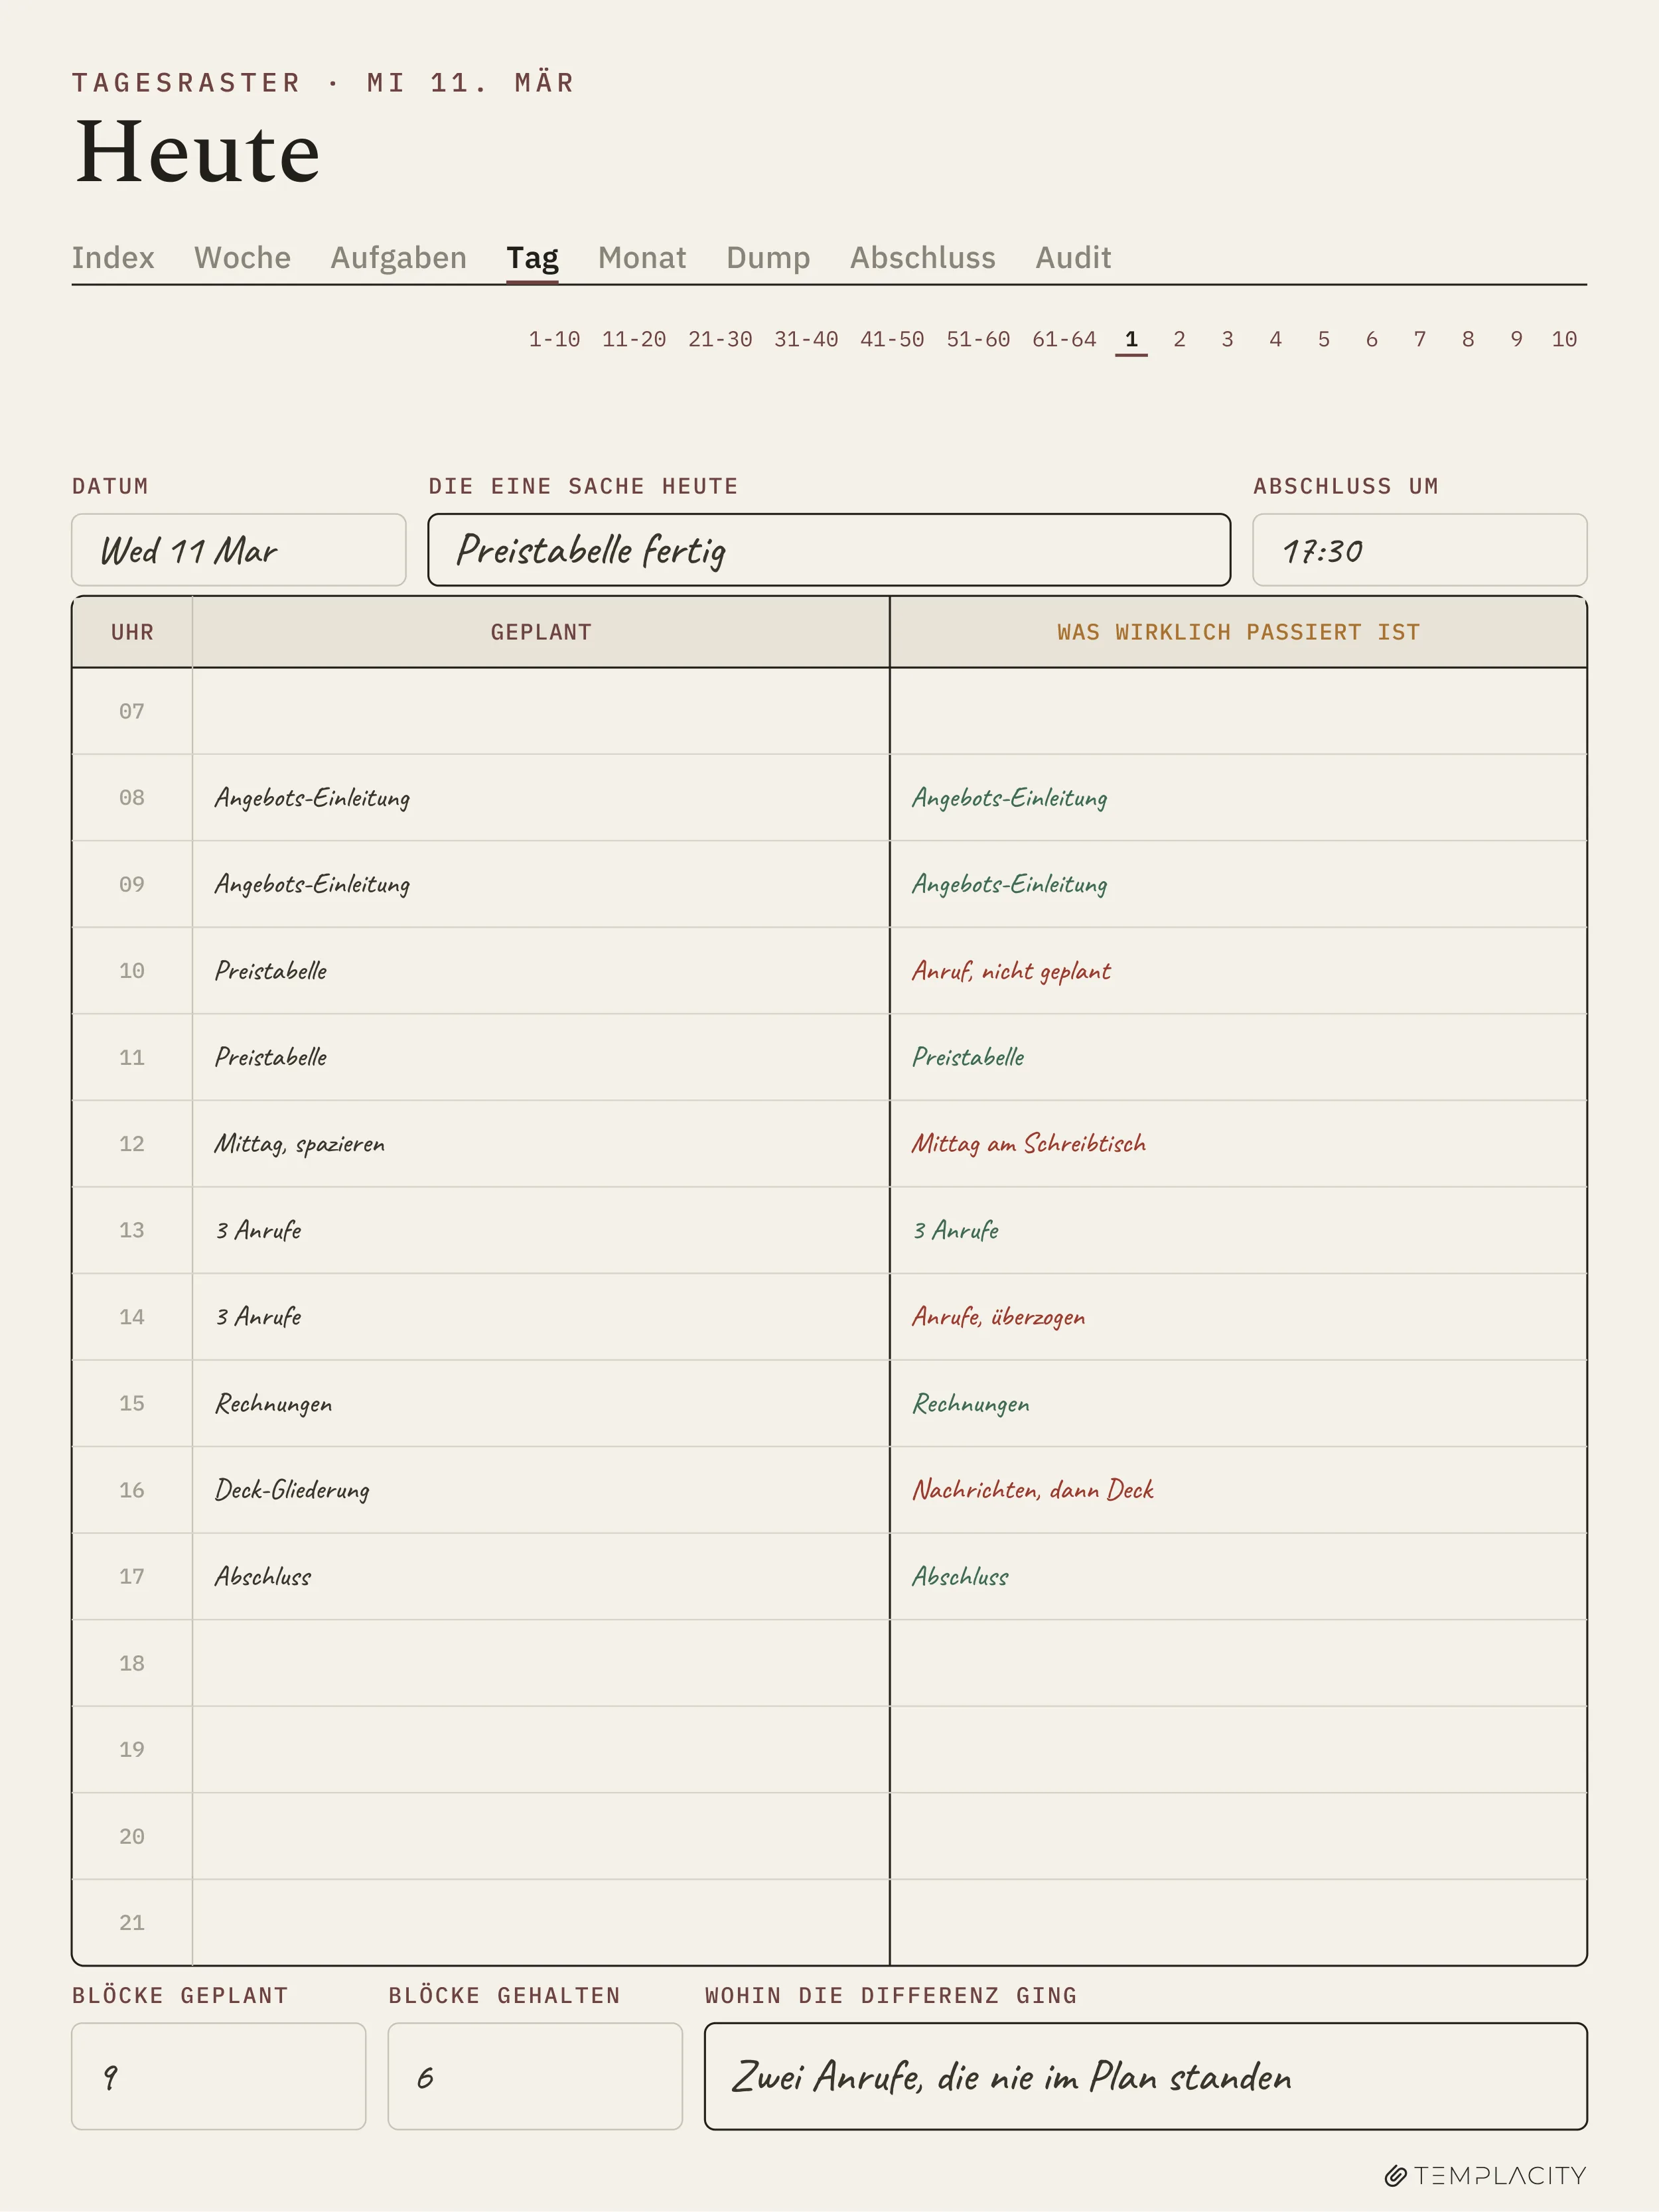Viewport: 1659px width, 2212px height.
Task: Go to page link 9
Action: 1516,339
